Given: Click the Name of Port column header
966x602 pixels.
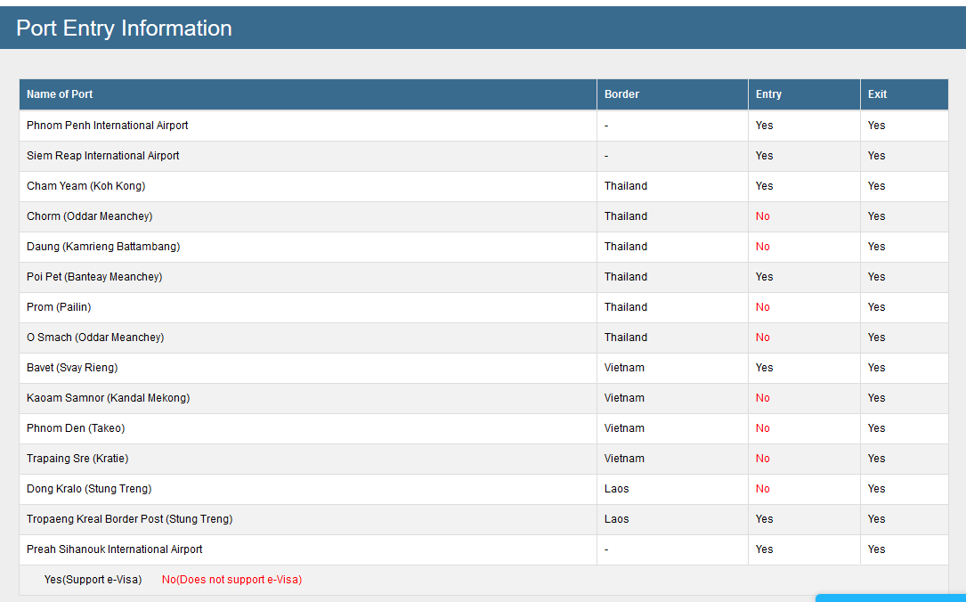Looking at the screenshot, I should 60,94.
